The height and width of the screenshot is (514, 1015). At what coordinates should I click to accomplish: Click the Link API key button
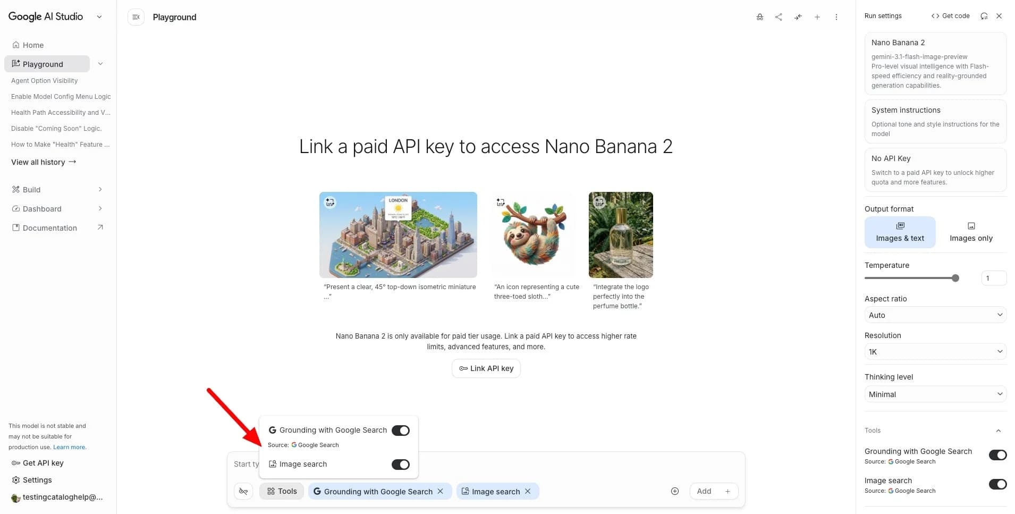tap(485, 368)
